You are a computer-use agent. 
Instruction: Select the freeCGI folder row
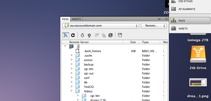112,87
